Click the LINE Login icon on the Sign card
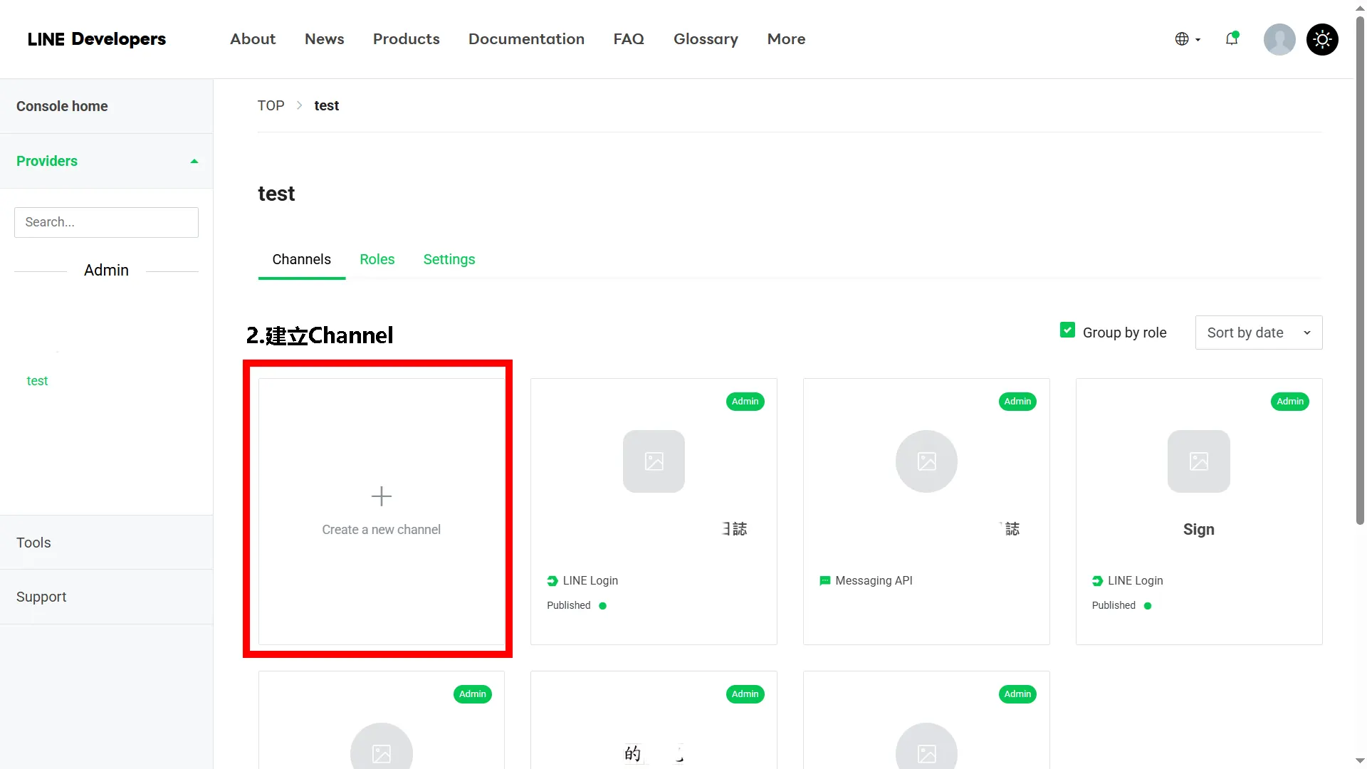The image size is (1367, 769). click(x=1096, y=581)
